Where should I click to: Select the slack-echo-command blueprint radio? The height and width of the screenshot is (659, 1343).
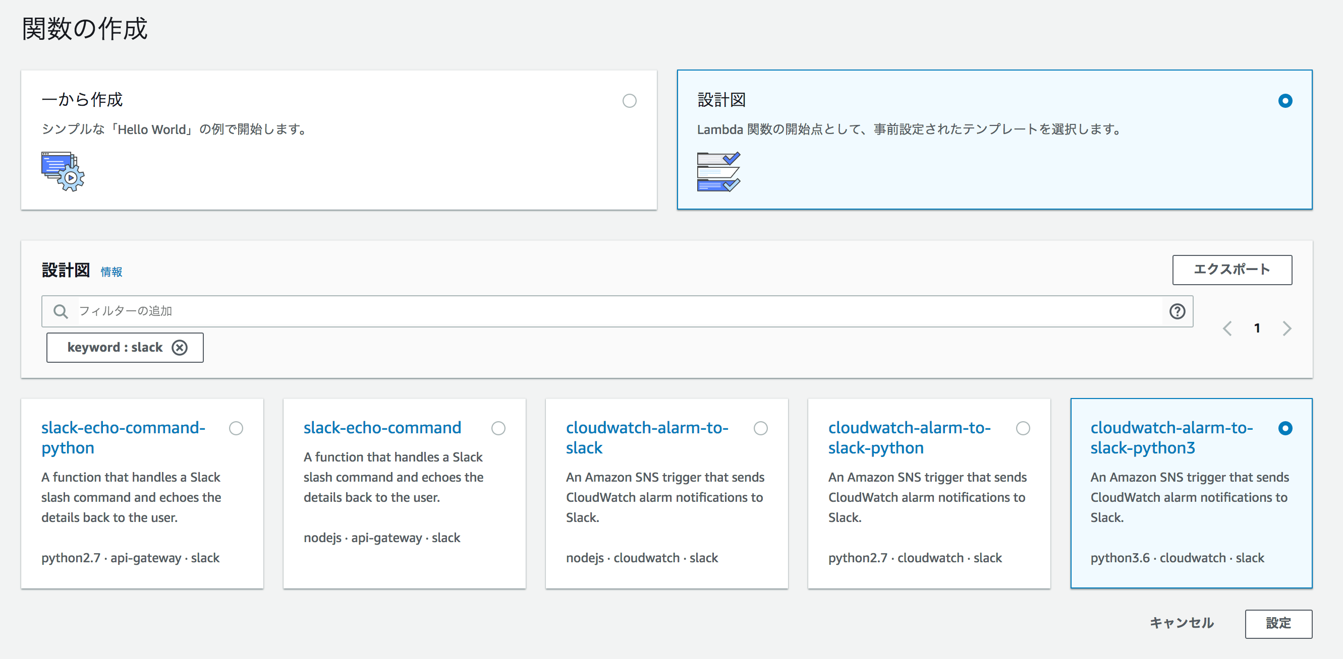[498, 428]
